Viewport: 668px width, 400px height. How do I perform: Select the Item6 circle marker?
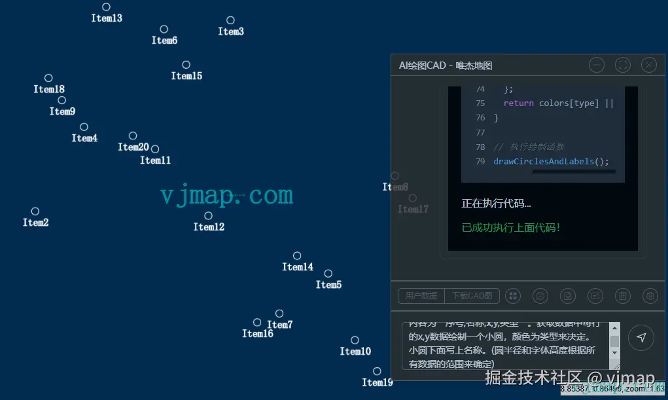[164, 29]
